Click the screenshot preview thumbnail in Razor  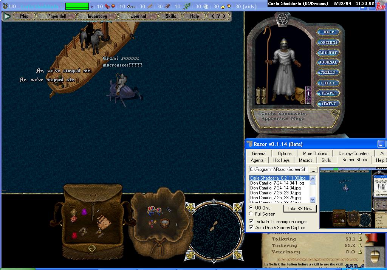(x=353, y=198)
